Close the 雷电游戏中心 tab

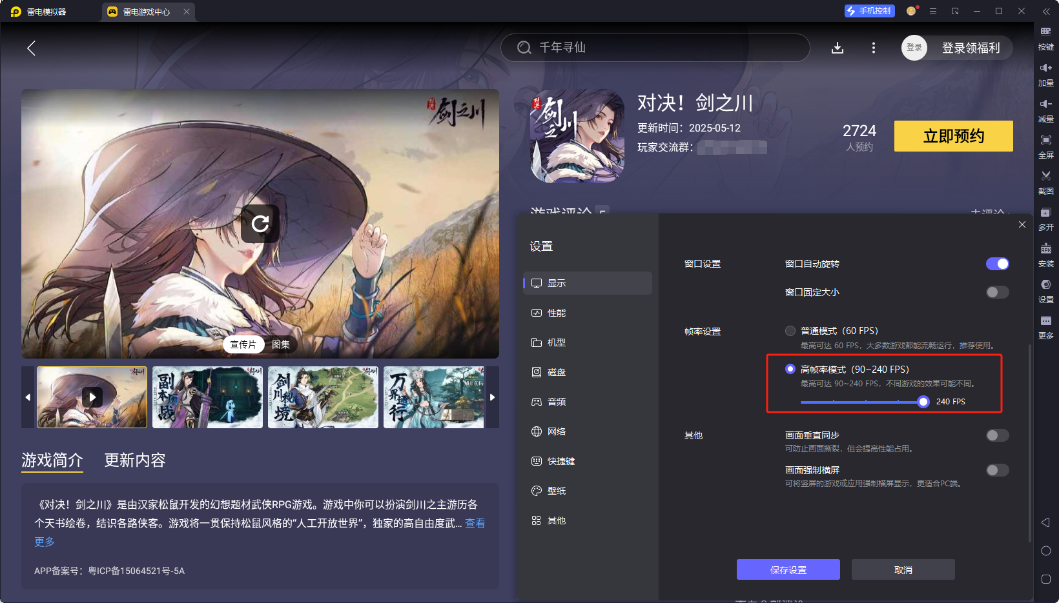coord(187,12)
